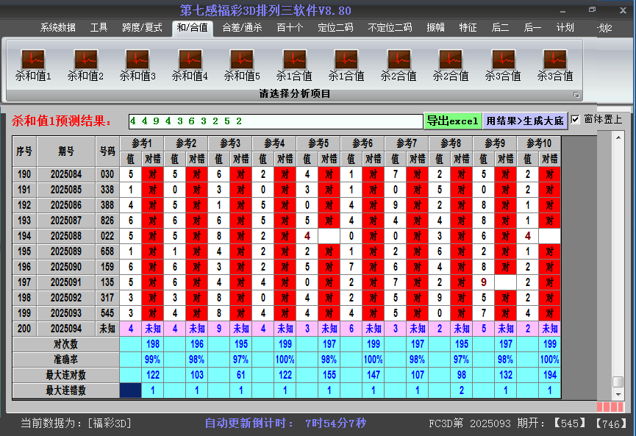Click the vertical scrollbar thumb
636x436 pixels.
[618, 382]
